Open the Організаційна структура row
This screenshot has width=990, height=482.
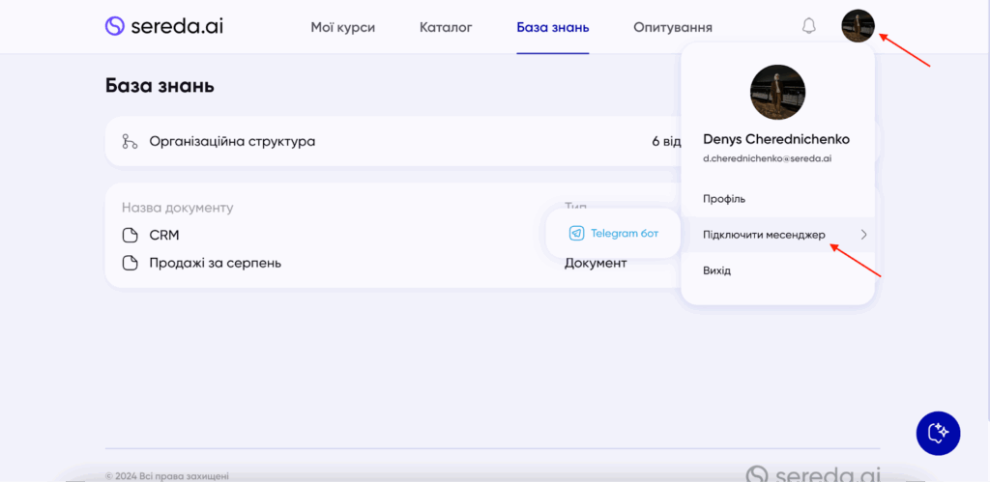coord(232,142)
